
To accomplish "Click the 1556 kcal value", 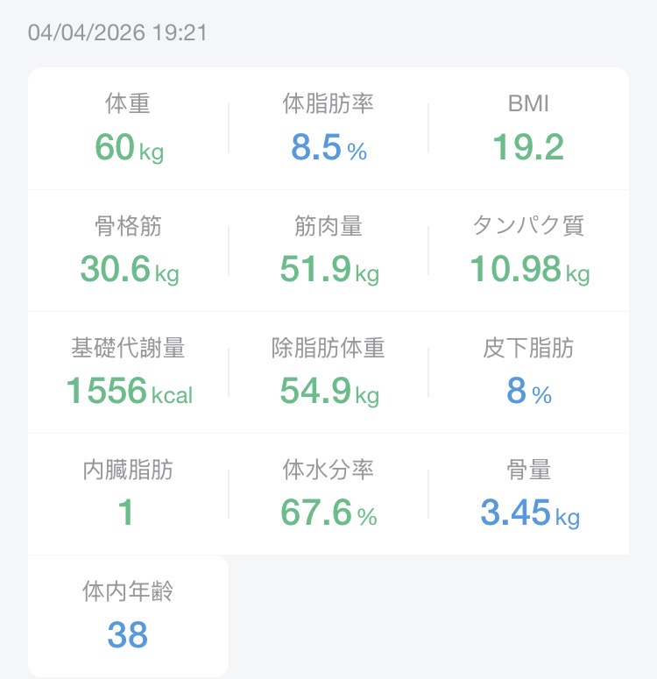I will [x=129, y=393].
